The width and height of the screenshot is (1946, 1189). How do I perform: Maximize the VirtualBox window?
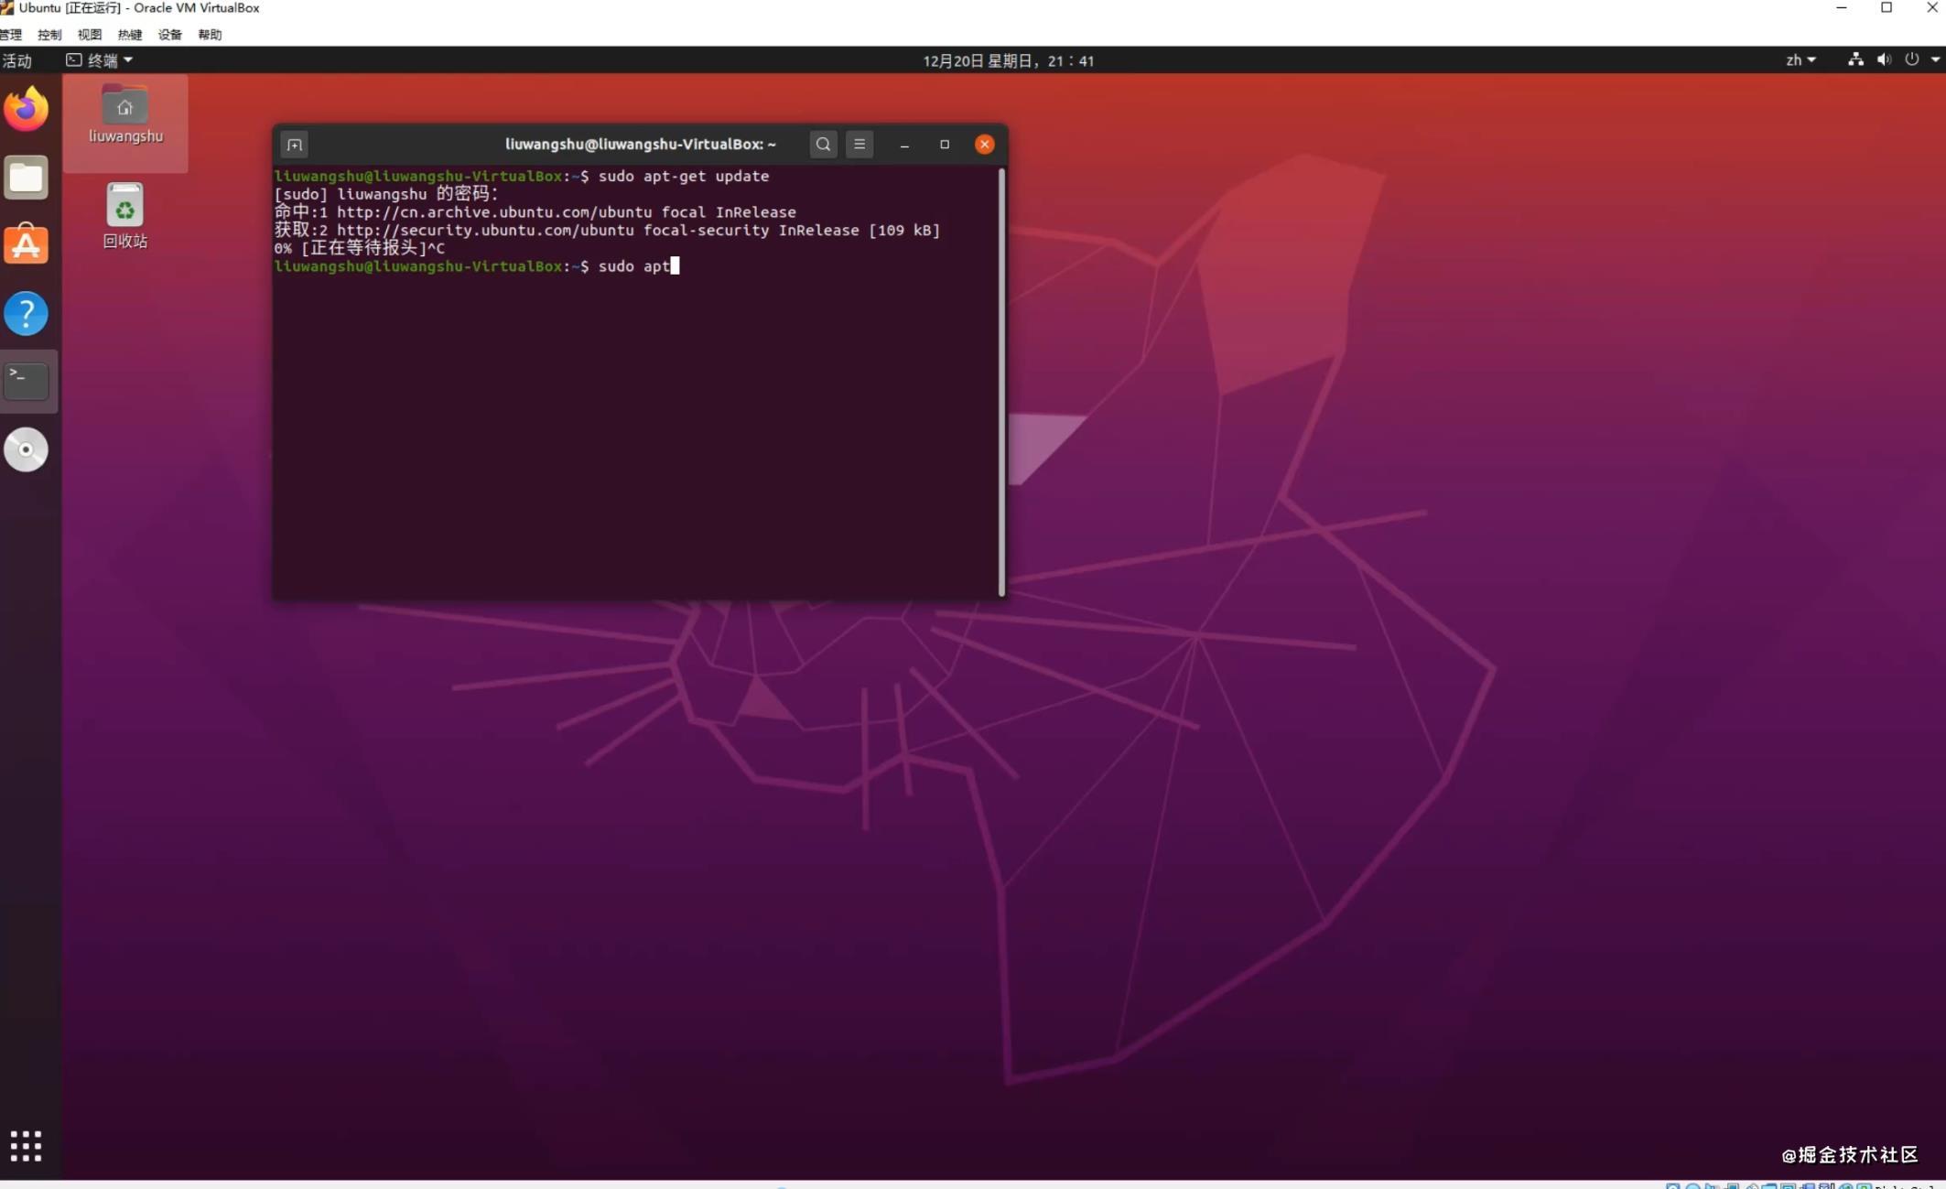pyautogui.click(x=1887, y=8)
